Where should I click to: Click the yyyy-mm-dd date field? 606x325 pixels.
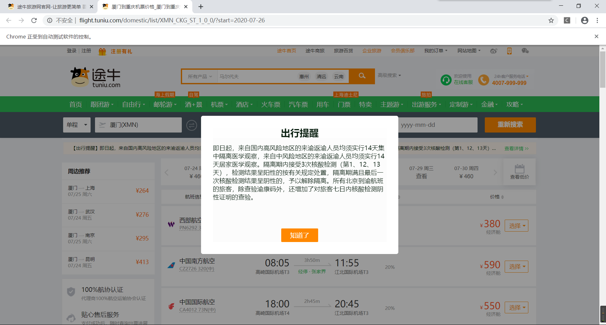pos(438,125)
